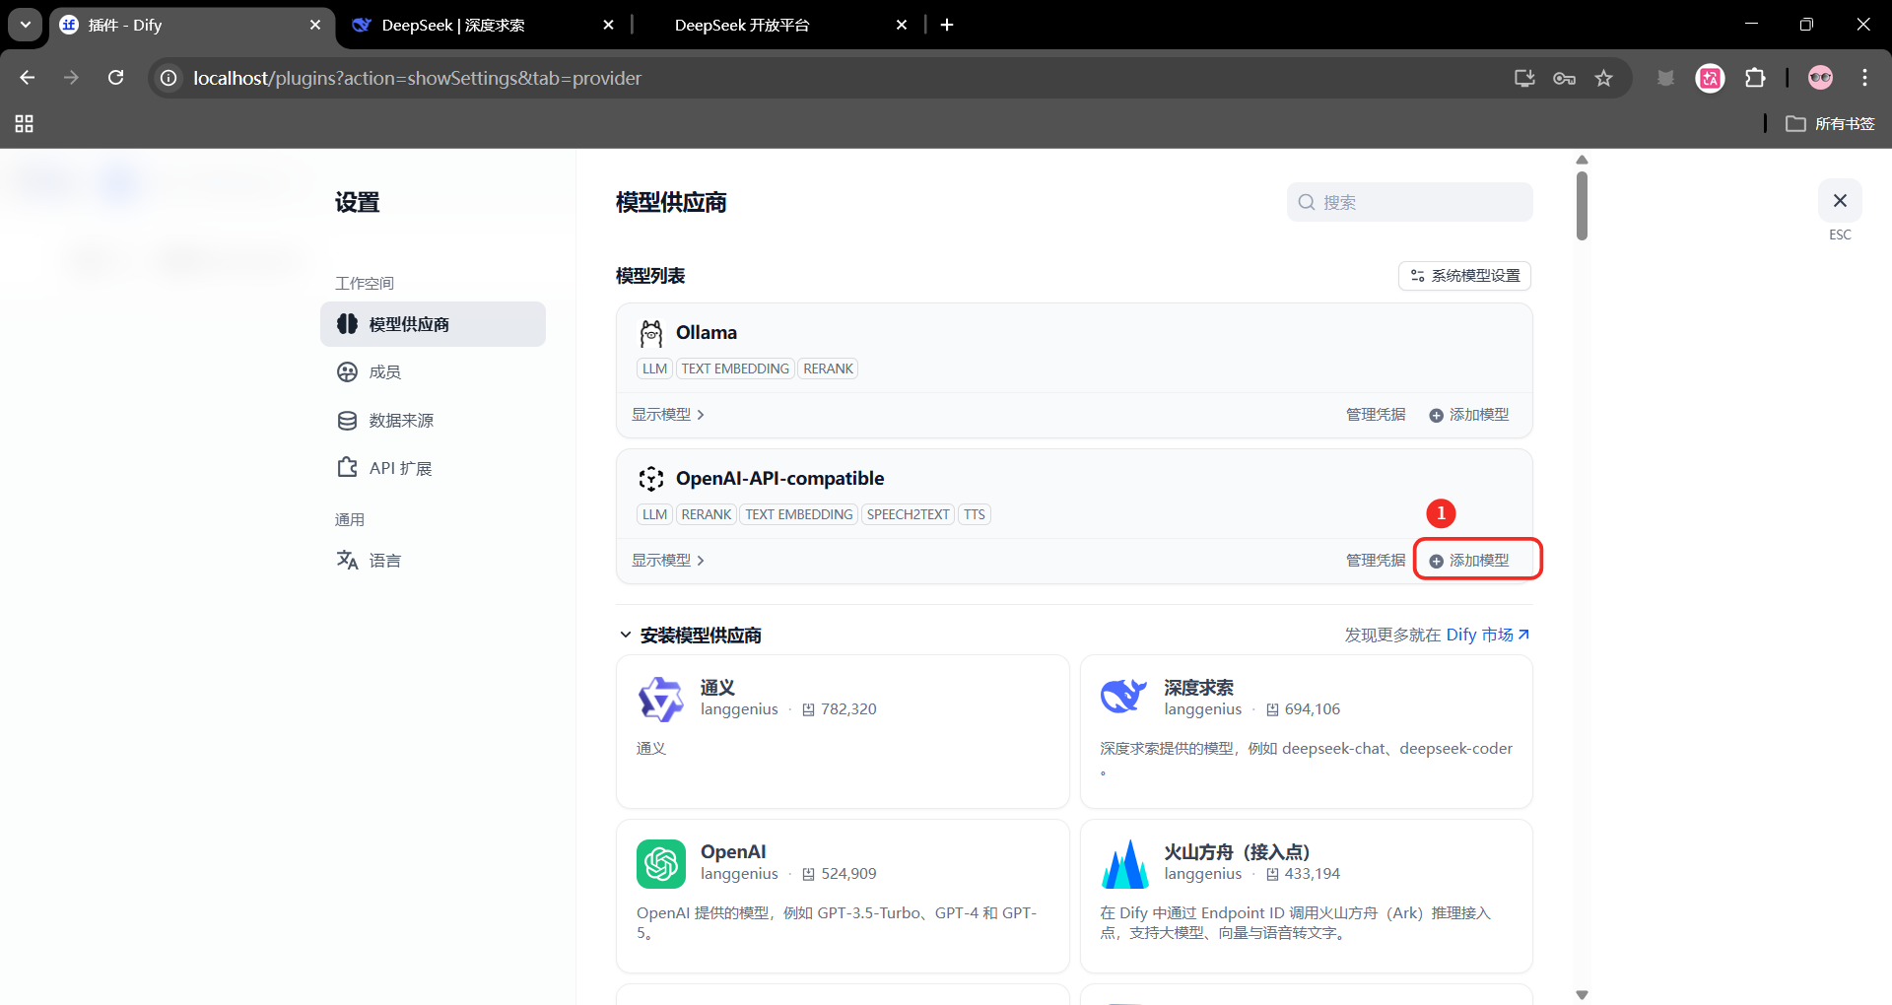This screenshot has width=1892, height=1005.
Task: Open a new browser tab
Action: click(947, 25)
